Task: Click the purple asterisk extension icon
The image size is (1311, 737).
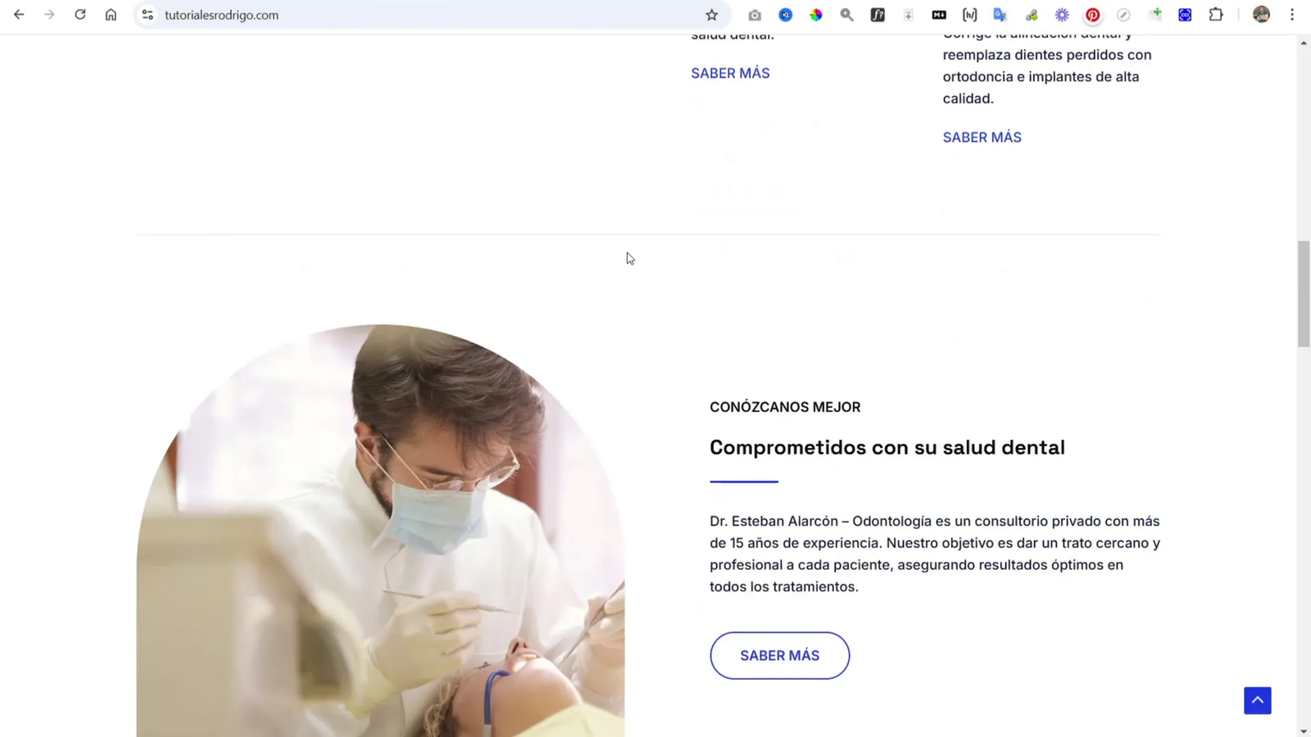Action: 1062,15
